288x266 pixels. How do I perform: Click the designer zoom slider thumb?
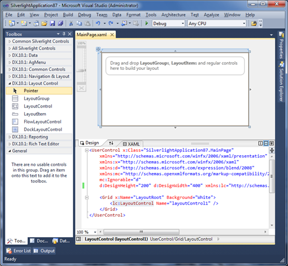click(x=81, y=70)
